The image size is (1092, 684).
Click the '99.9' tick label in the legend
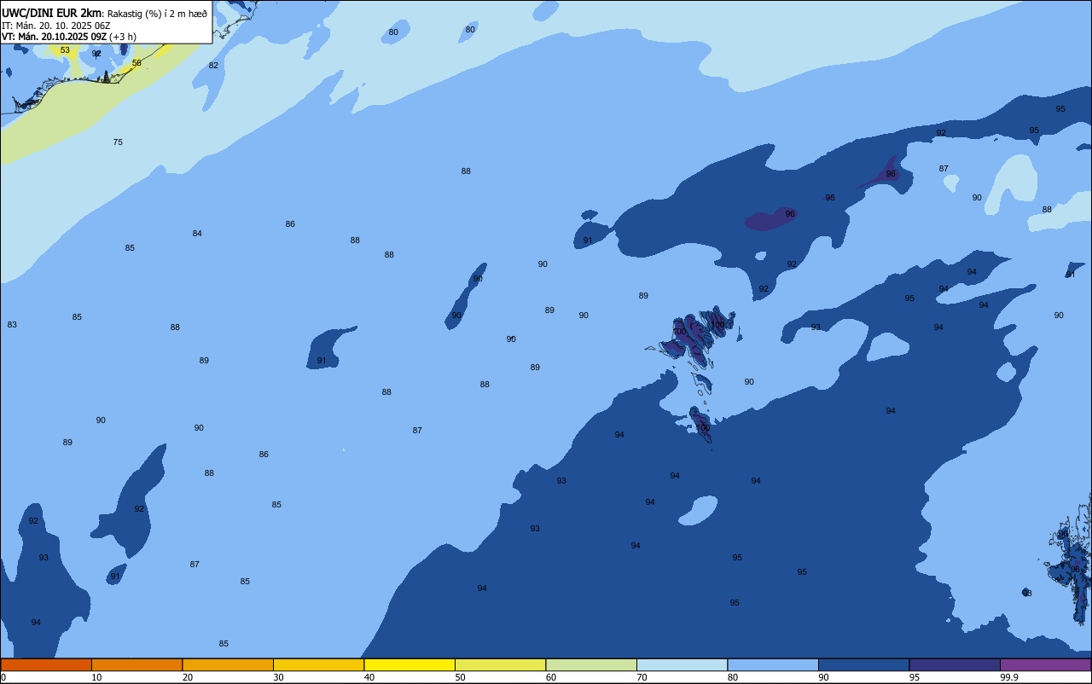[1009, 677]
